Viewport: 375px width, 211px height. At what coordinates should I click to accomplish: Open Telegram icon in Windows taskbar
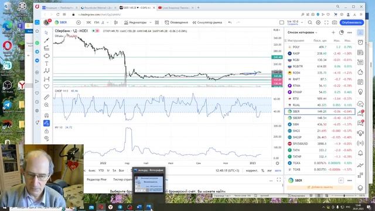(x=120, y=207)
